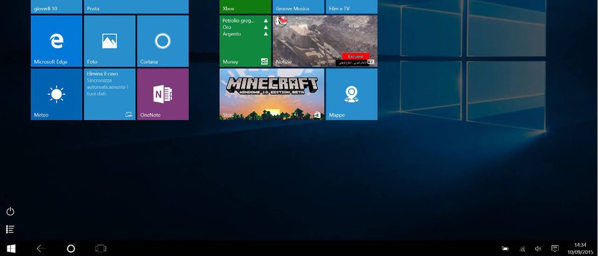The height and width of the screenshot is (256, 598).
Task: Launch the Cortana tile
Action: tap(162, 41)
